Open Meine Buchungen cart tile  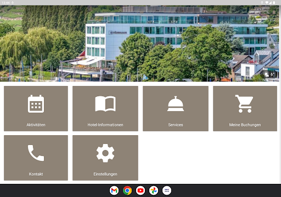pyautogui.click(x=245, y=108)
